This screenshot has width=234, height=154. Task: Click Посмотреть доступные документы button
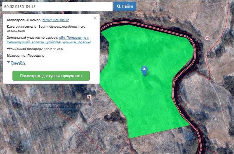(51, 76)
